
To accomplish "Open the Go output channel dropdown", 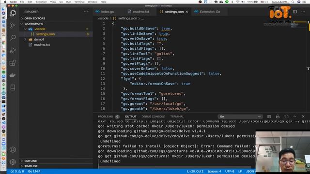I will pyautogui.click(x=240, y=116).
